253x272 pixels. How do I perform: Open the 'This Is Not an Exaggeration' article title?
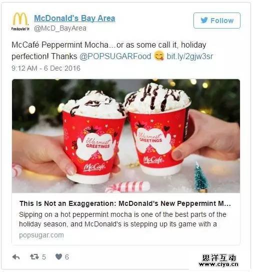[x=125, y=203]
